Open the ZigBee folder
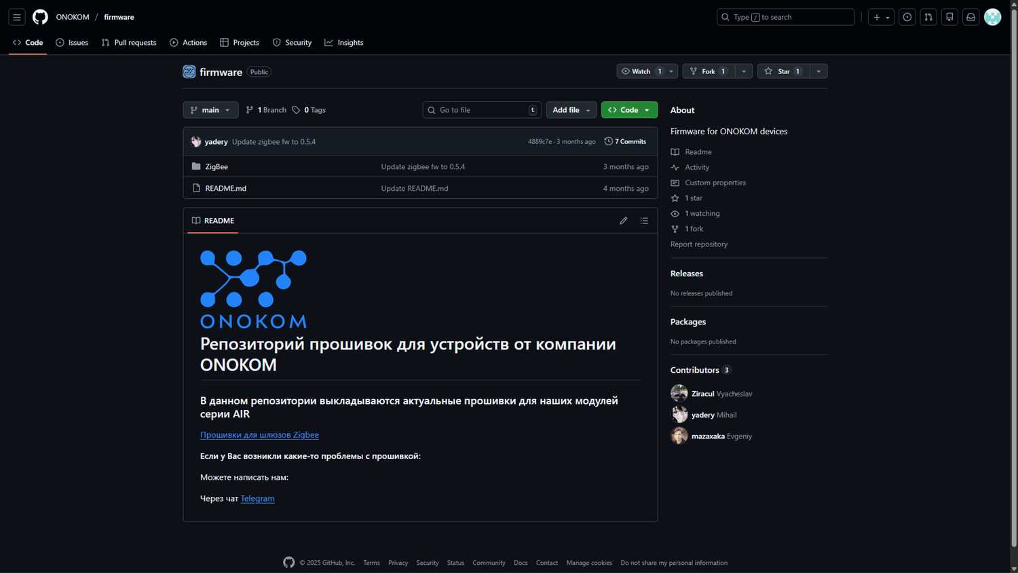Viewport: 1018px width, 573px height. click(x=216, y=166)
